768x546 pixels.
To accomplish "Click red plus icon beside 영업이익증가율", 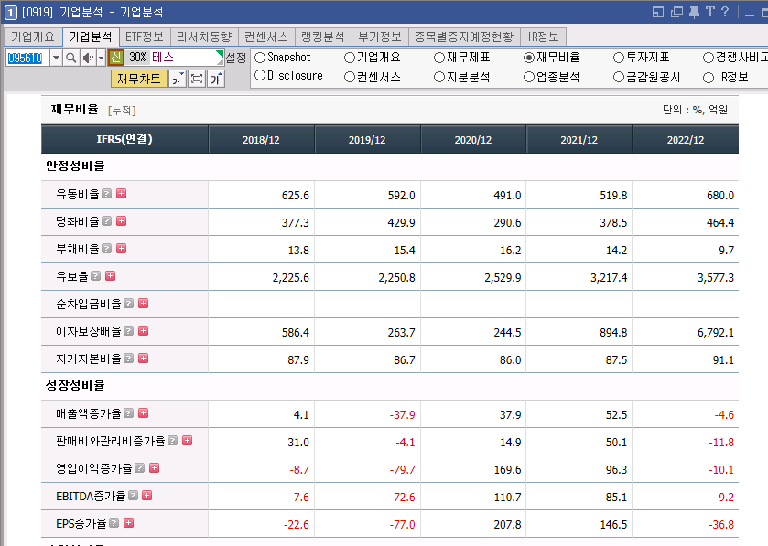I will tap(154, 468).
